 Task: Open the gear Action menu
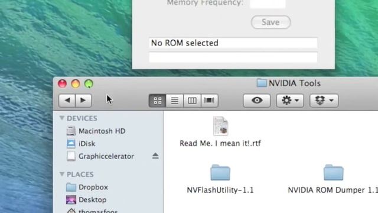pyautogui.click(x=290, y=101)
